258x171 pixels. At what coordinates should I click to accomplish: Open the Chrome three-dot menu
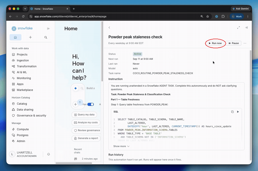click(248, 17)
